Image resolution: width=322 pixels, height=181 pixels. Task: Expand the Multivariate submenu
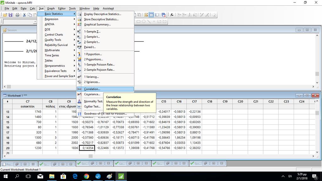coord(57,50)
